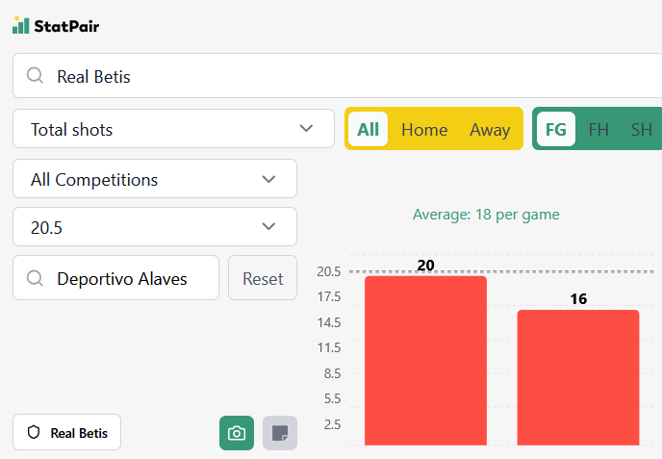Click the magnifier icon in Real Betis search

coord(35,76)
